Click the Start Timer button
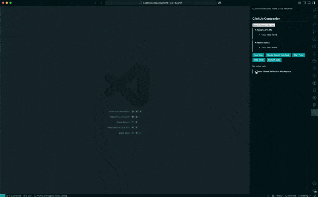The image size is (318, 197). [x=299, y=55]
